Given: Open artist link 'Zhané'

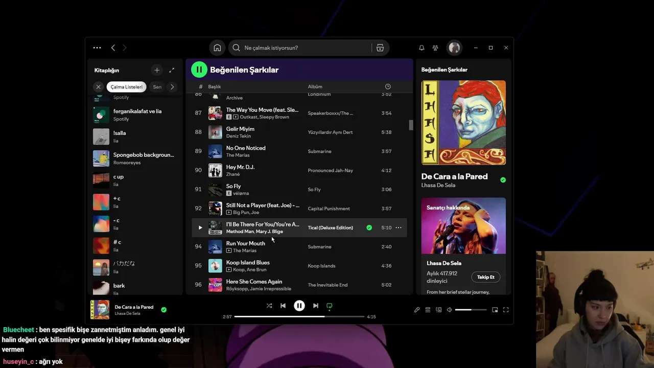Looking at the screenshot, I should (x=233, y=174).
